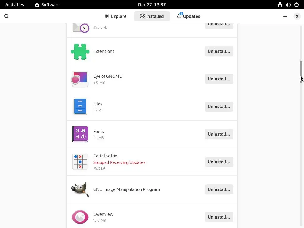
Task: Uninstall the Fonts app
Action: tap(219, 134)
